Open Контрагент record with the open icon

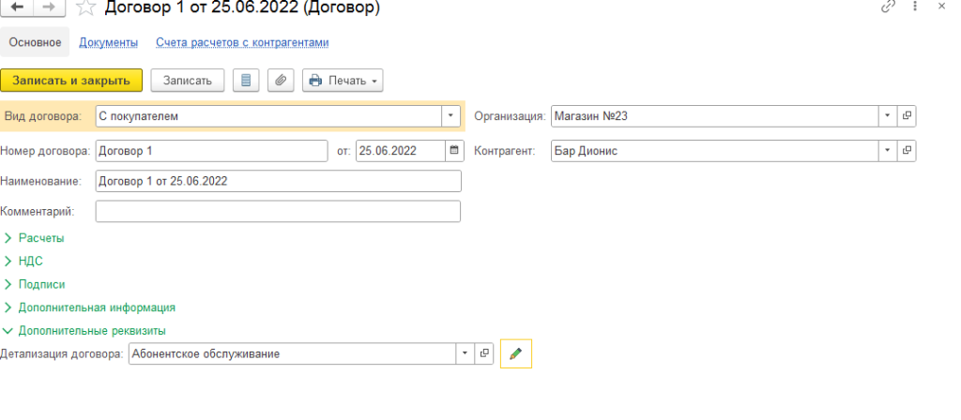(x=907, y=151)
